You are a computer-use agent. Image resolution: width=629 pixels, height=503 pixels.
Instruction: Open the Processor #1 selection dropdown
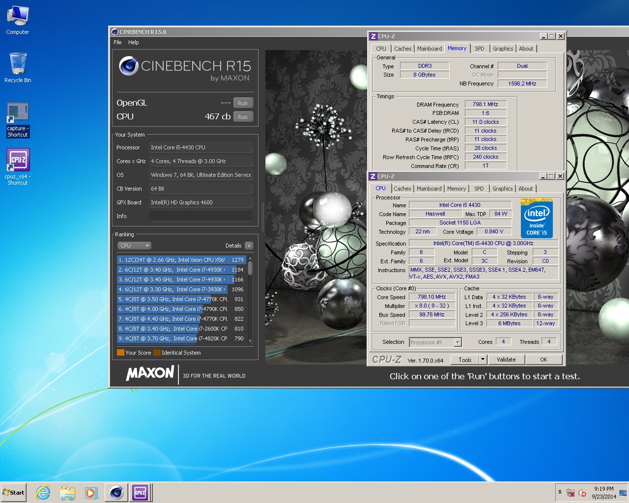[x=435, y=342]
